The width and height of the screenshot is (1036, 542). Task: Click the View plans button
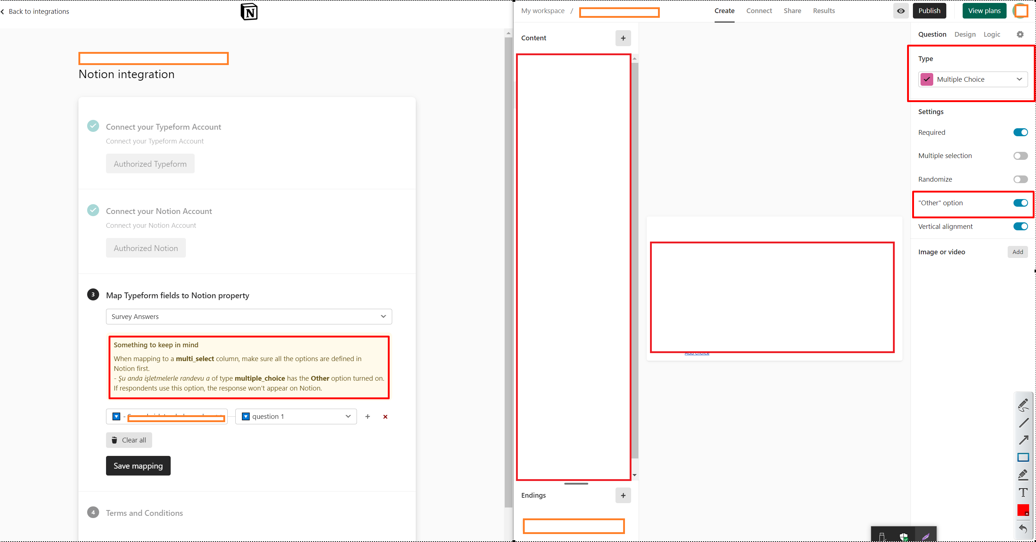(x=984, y=11)
